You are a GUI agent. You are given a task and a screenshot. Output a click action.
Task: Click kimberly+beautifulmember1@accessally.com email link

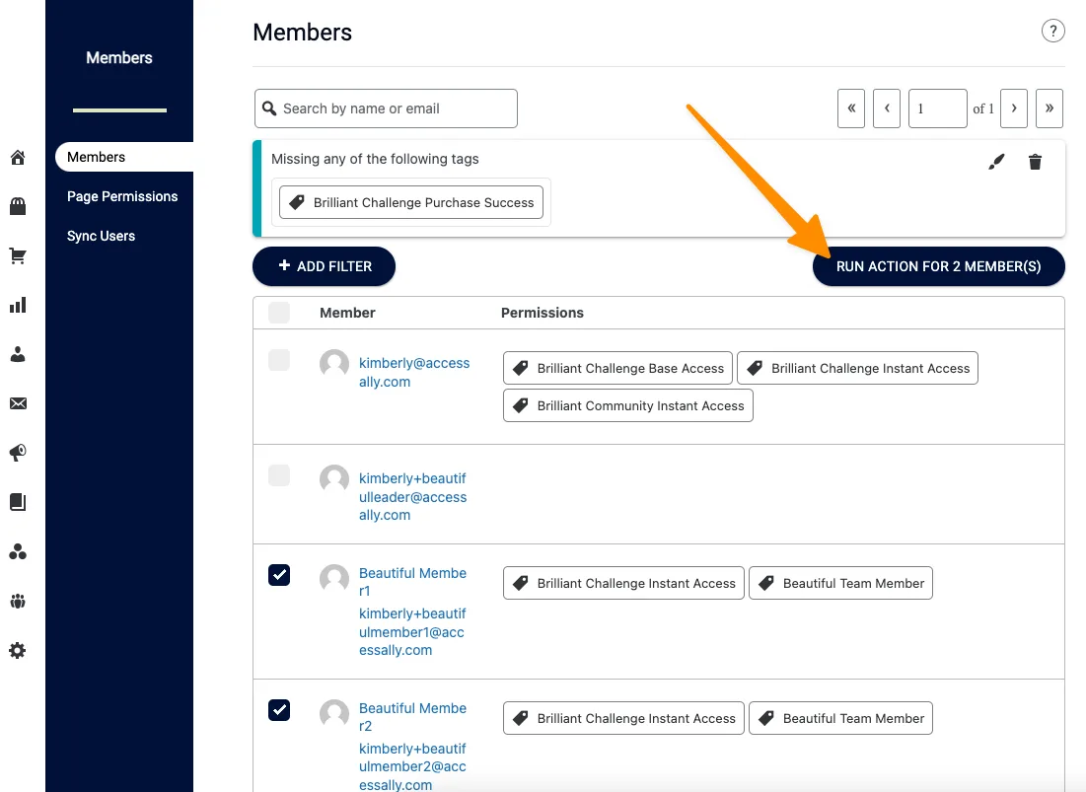pyautogui.click(x=412, y=632)
